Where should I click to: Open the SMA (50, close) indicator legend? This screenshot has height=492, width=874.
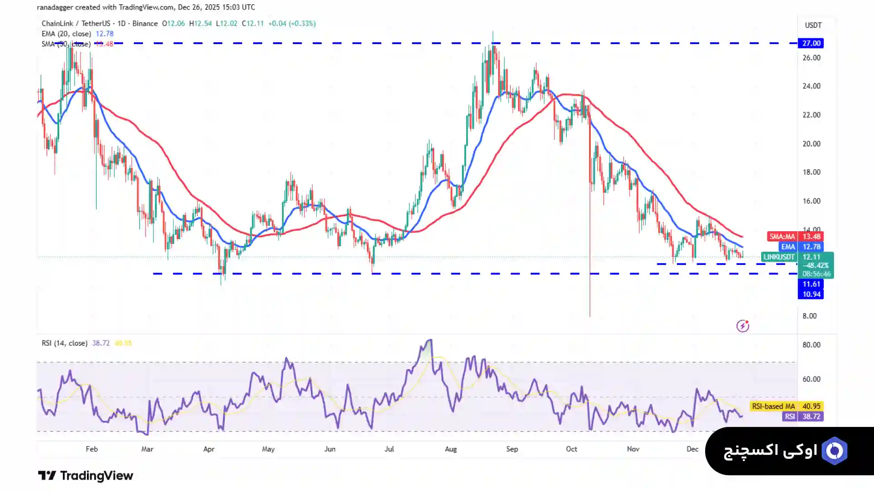(66, 44)
